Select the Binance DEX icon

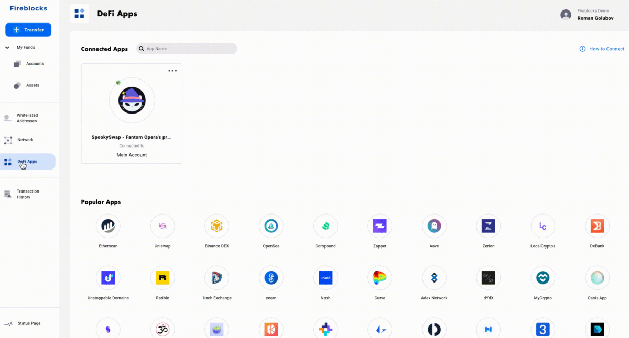(216, 226)
